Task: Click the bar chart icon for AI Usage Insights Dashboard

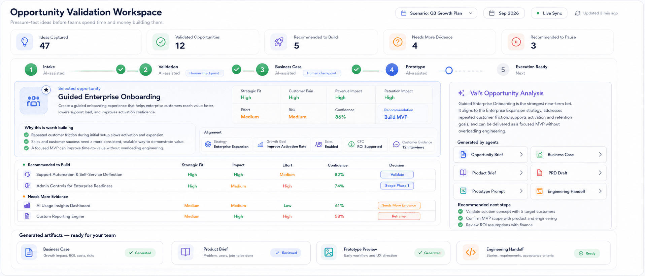Action: point(27,205)
